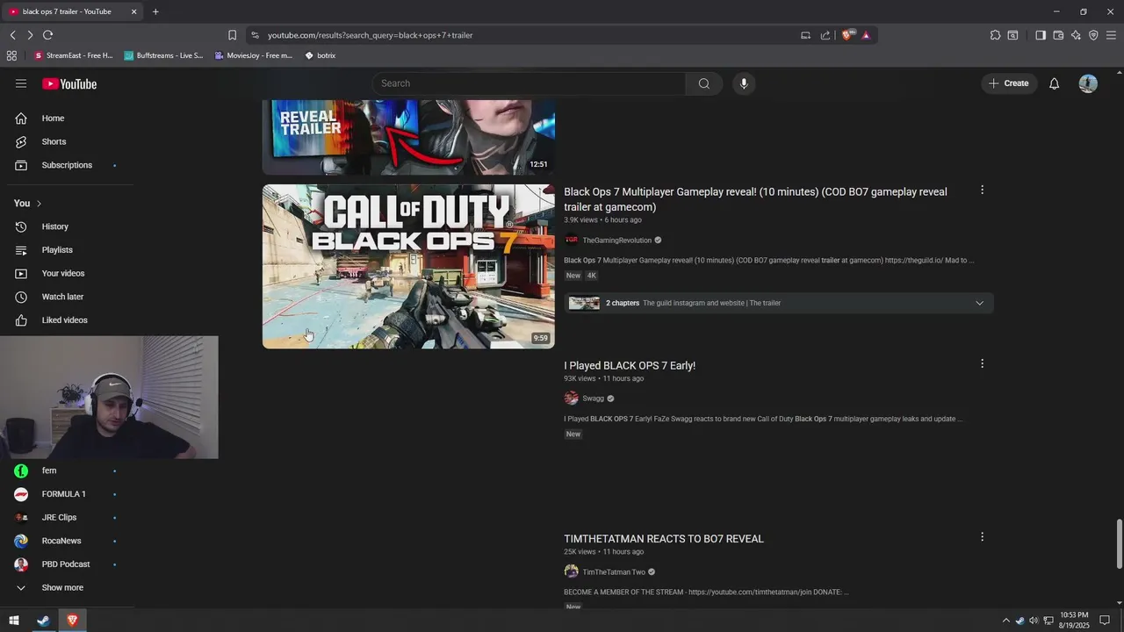Image resolution: width=1124 pixels, height=632 pixels.
Task: Open Buffstreams bookmark
Action: [163, 55]
